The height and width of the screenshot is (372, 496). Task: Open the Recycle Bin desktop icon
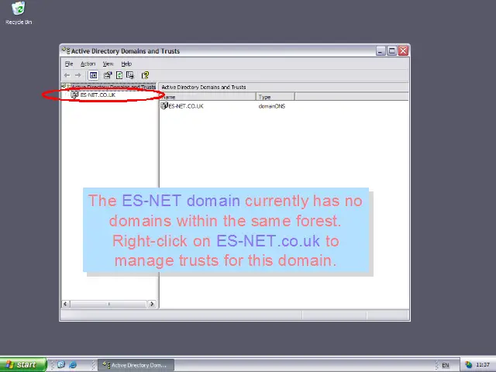19,13
